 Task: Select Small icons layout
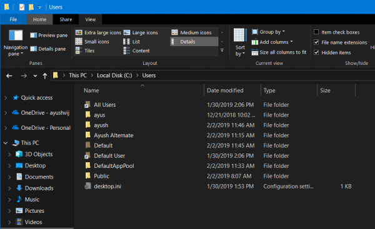92,42
